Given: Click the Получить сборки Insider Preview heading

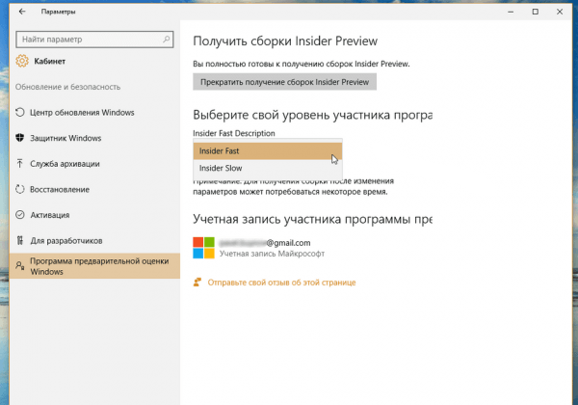Looking at the screenshot, I should (x=285, y=40).
